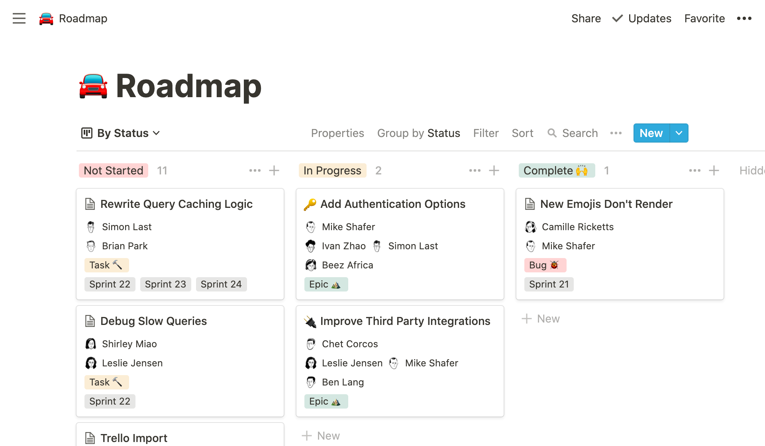Open Group by Status options
The width and height of the screenshot is (765, 446).
coord(418,133)
